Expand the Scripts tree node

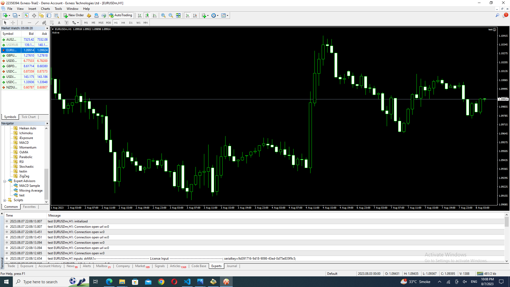(x=5, y=200)
